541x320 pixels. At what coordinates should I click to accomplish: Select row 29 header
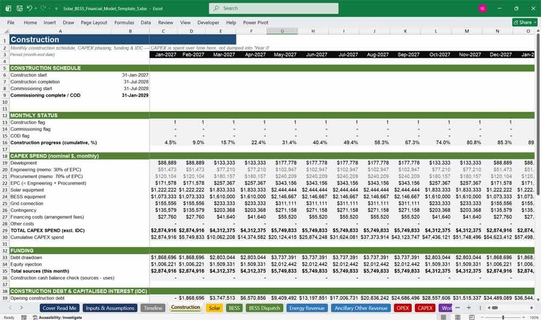point(5,230)
